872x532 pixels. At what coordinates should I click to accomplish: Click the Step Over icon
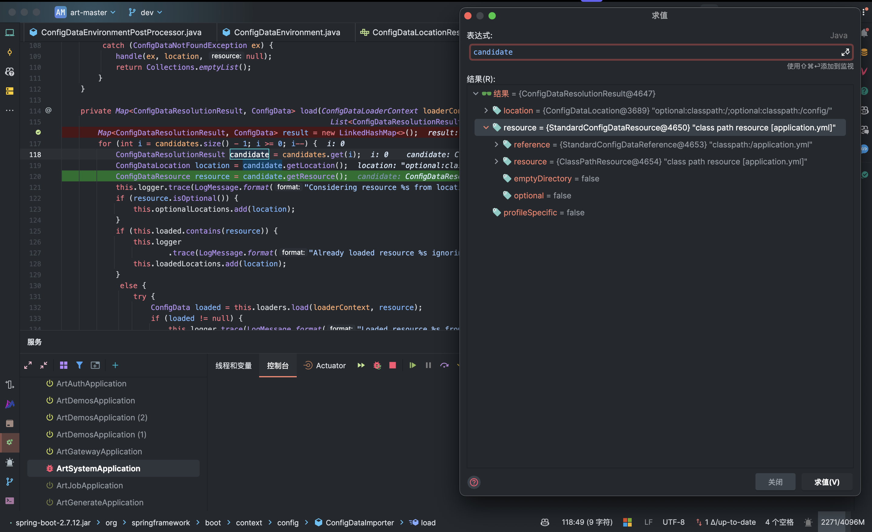[x=444, y=365]
